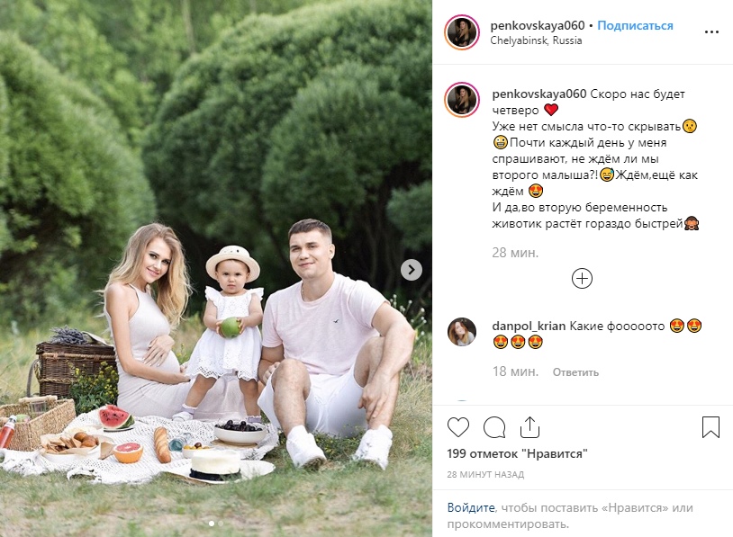View danpol_krian's profile avatar
This screenshot has width=733, height=537.
pos(462,332)
